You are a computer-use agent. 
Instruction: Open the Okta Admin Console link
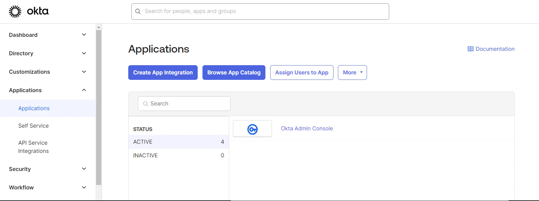(x=307, y=128)
